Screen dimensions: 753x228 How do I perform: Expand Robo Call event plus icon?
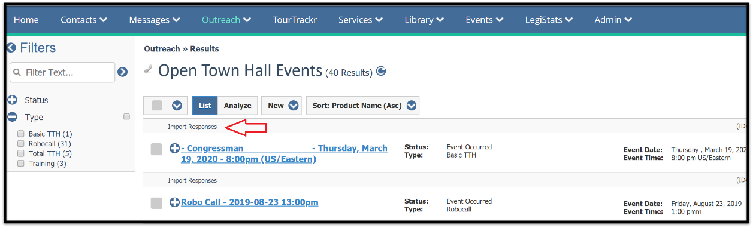point(174,202)
